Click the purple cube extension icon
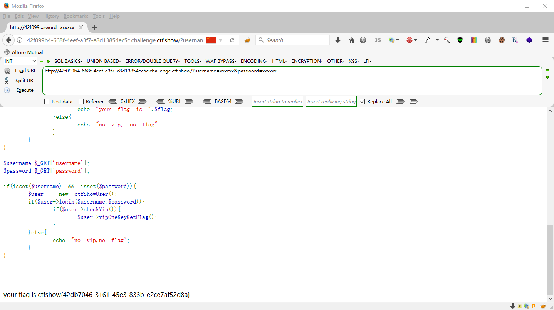This screenshot has width=554, height=310. pos(529,40)
